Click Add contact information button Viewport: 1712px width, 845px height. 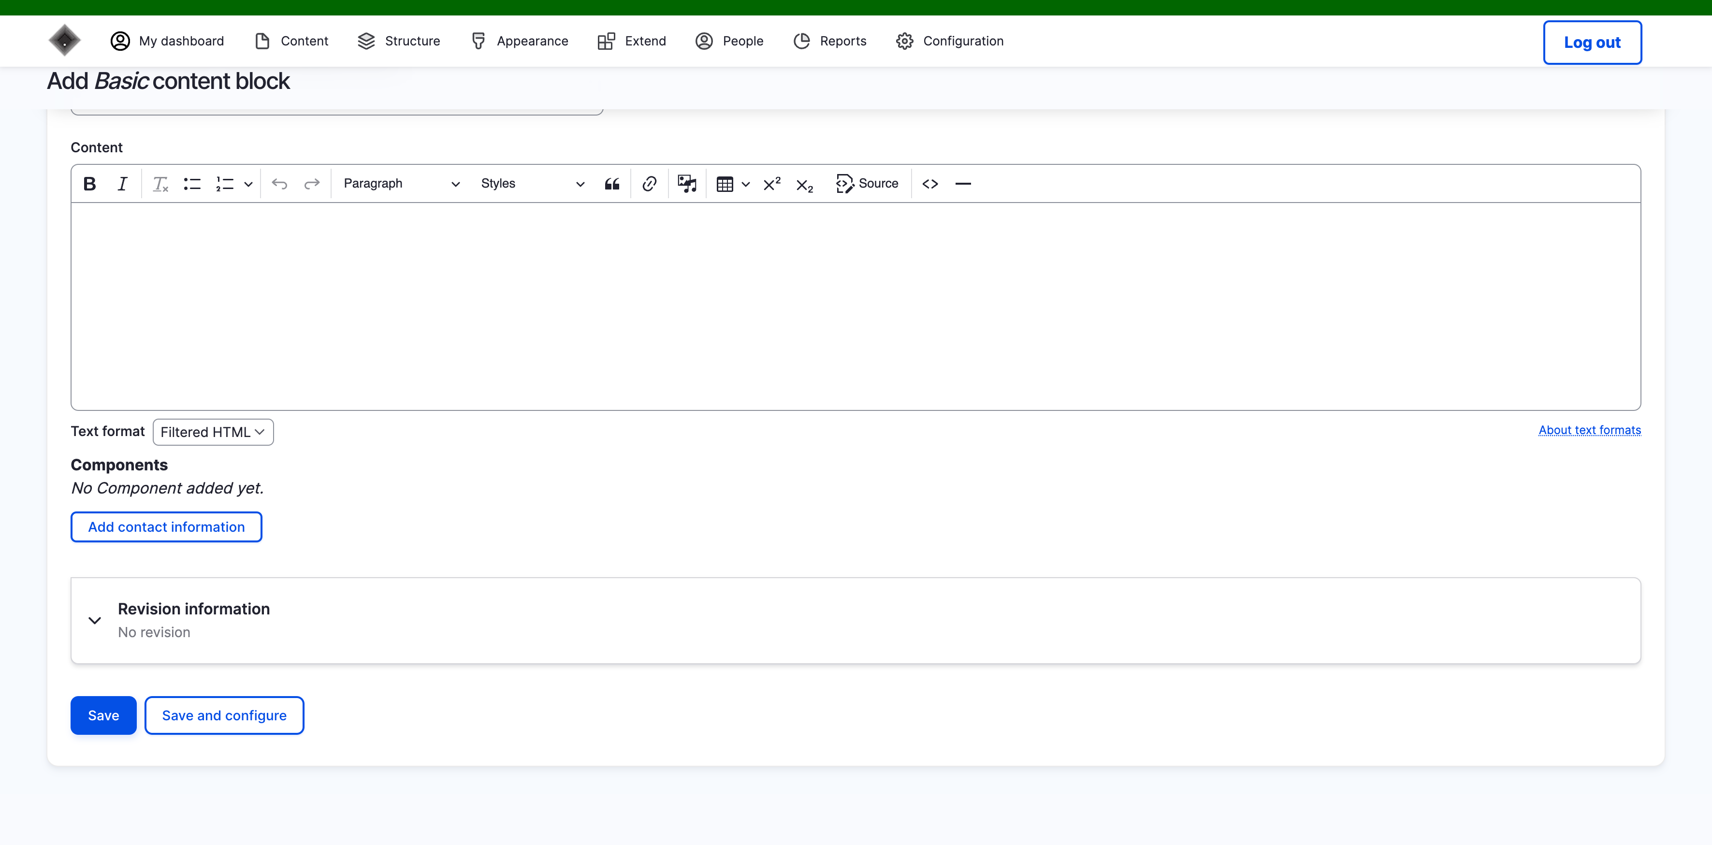click(x=166, y=526)
